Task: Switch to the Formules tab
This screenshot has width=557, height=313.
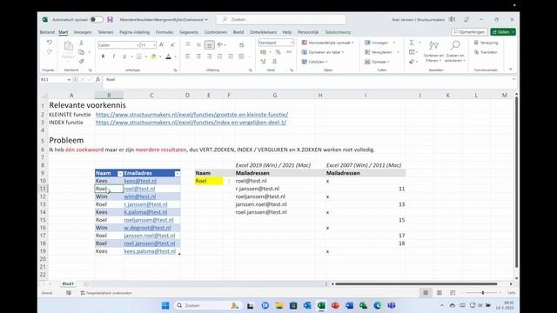Action: (x=164, y=32)
